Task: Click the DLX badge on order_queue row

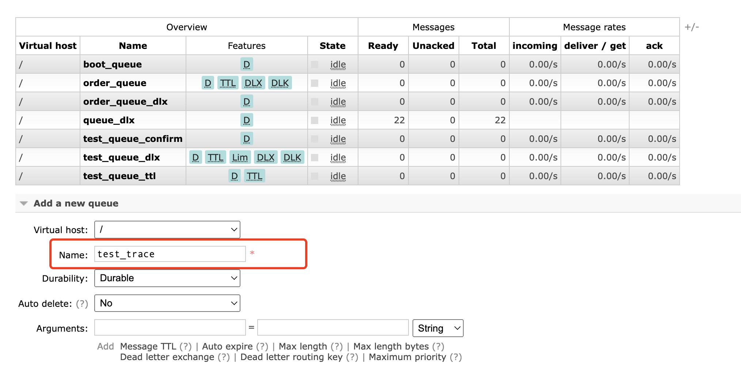Action: [253, 83]
